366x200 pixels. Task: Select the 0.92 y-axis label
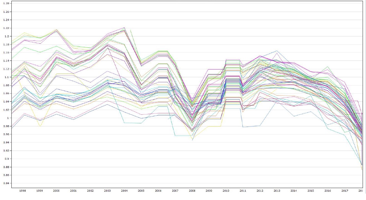click(x=6, y=151)
